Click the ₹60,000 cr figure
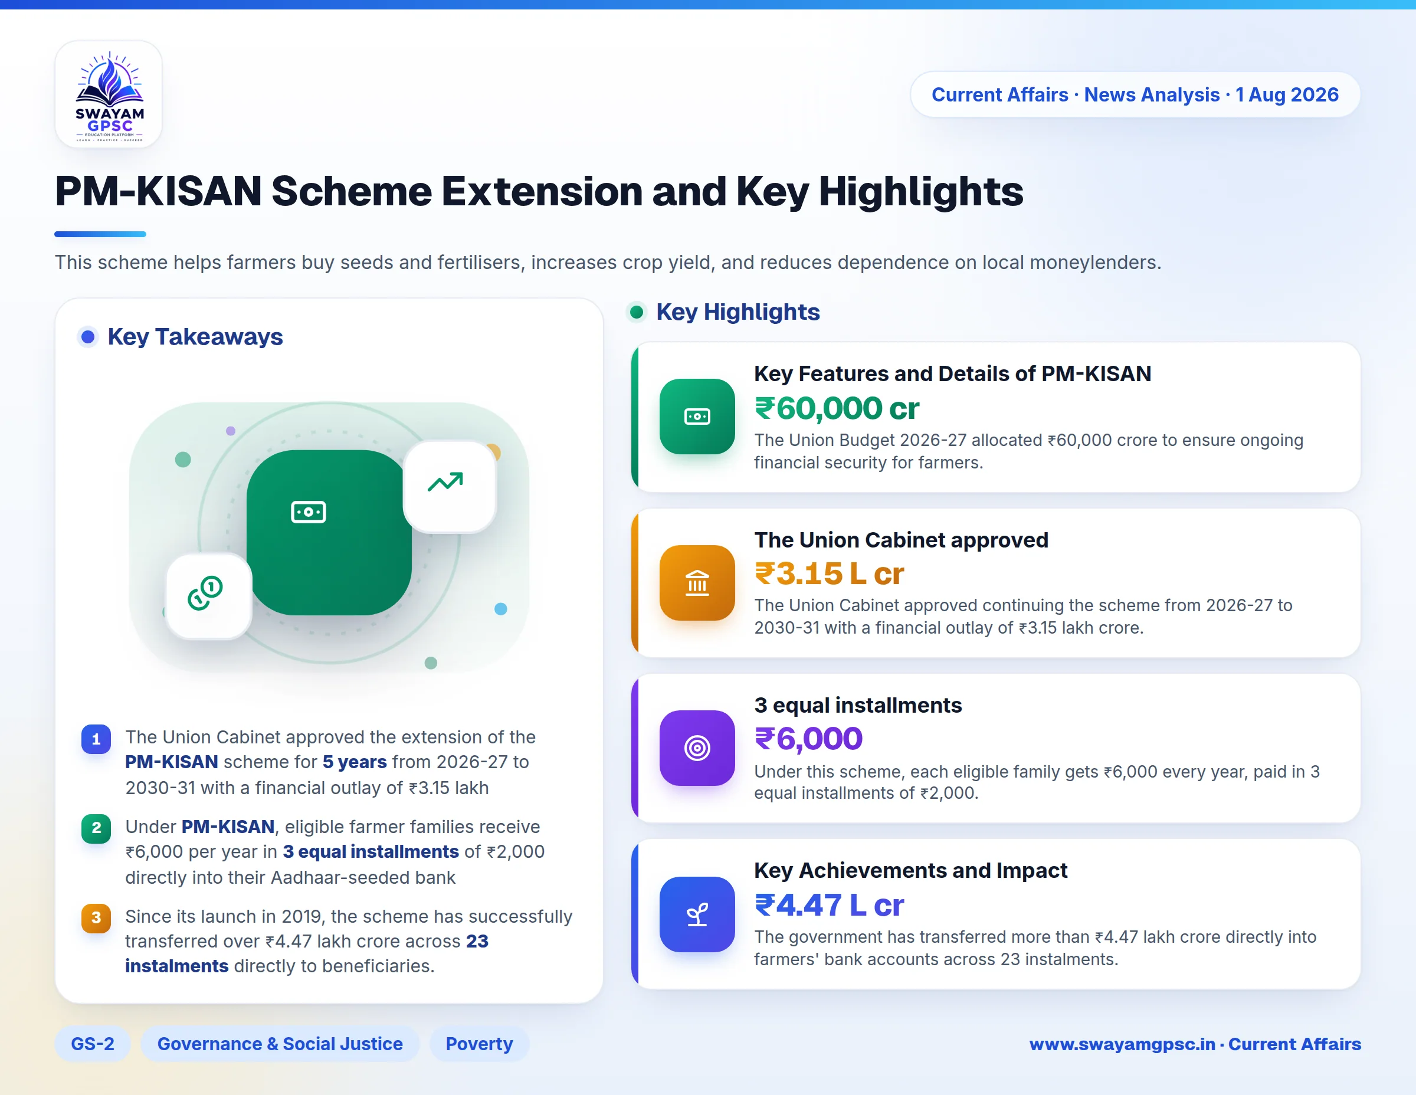This screenshot has width=1416, height=1095. 837,408
